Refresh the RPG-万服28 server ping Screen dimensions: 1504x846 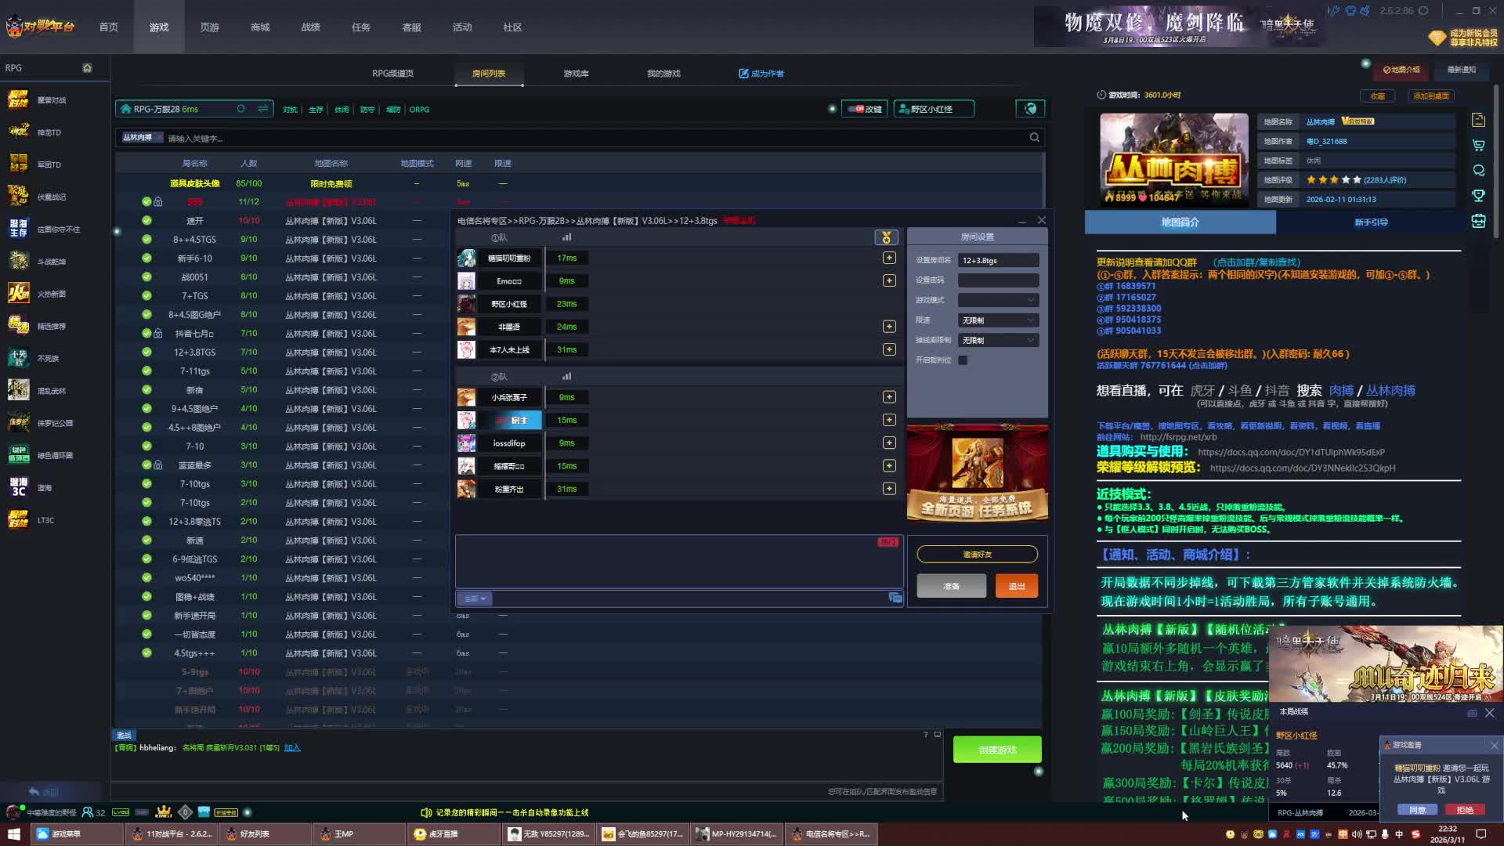pyautogui.click(x=241, y=109)
